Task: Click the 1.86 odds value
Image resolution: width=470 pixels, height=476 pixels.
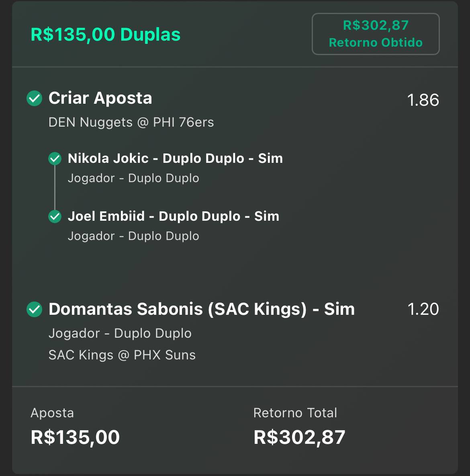Action: click(x=423, y=100)
